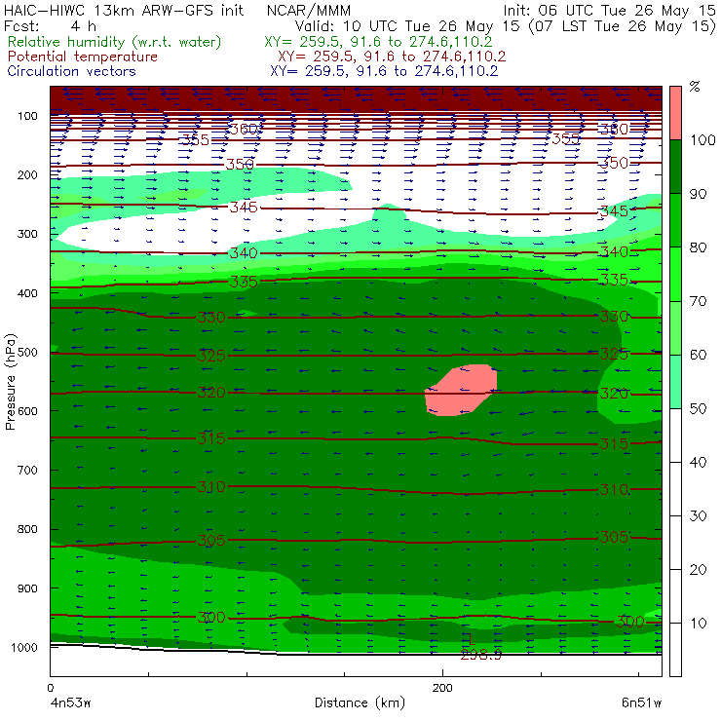Select 'Init: 06 UTC Tue 26 May 15' text
721x721 pixels.
(x=609, y=11)
